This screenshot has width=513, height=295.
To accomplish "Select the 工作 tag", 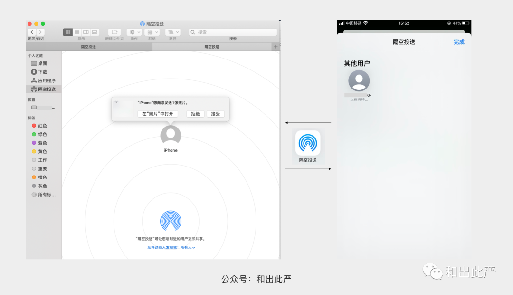I will (x=43, y=160).
